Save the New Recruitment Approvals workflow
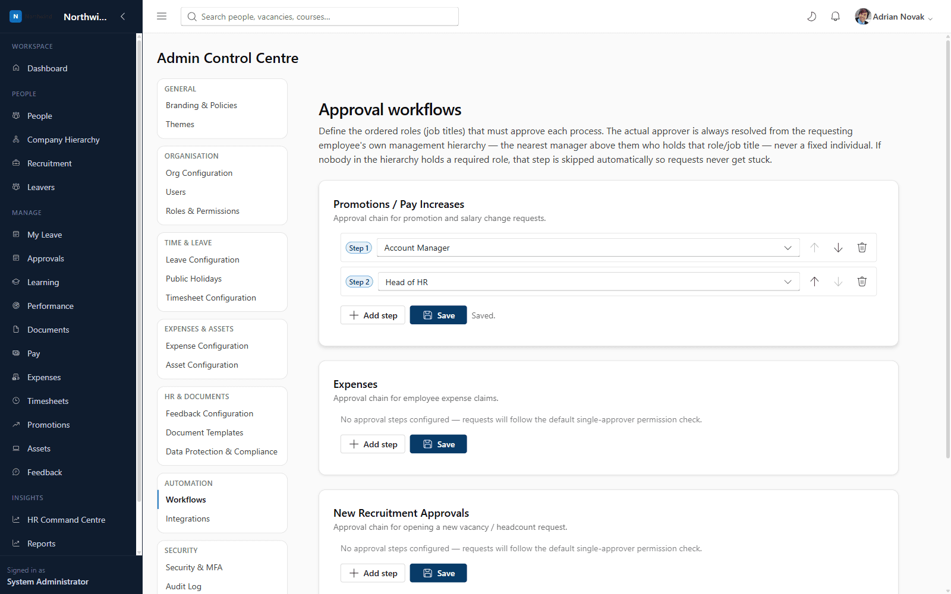Image resolution: width=951 pixels, height=594 pixels. click(x=438, y=573)
